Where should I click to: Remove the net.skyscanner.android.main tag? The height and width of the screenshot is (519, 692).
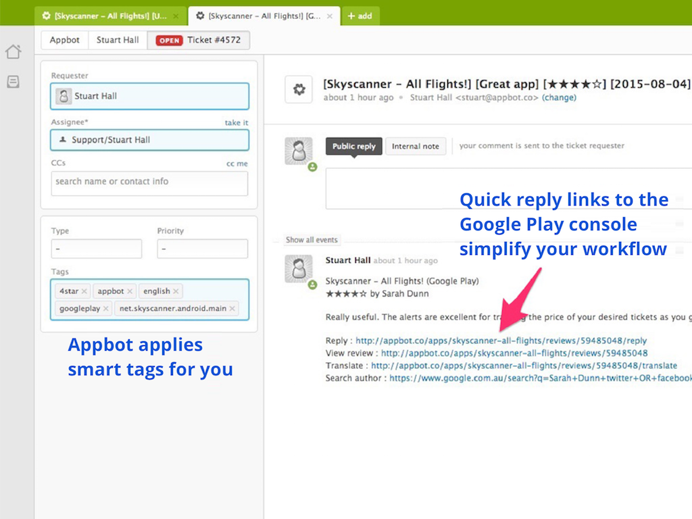click(232, 309)
